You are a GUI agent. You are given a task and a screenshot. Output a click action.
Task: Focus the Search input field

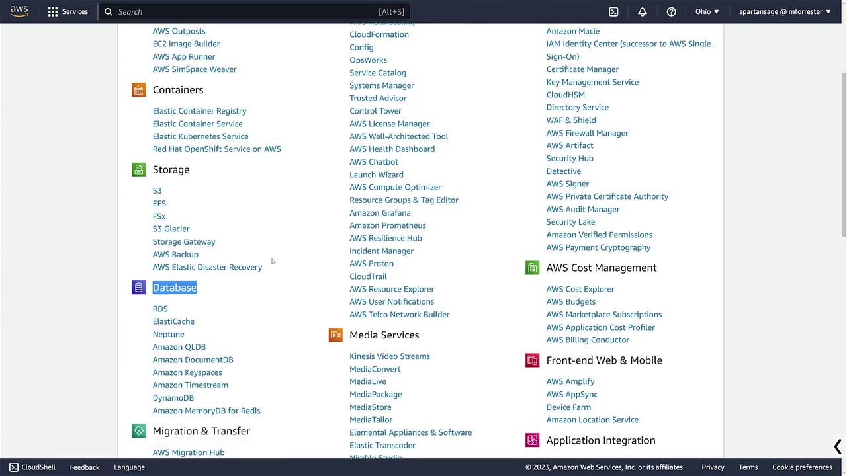[x=254, y=11]
